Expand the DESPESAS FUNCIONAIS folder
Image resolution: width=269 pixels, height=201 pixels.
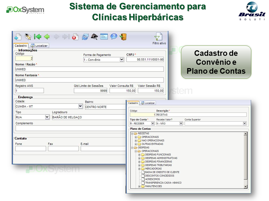tap(139, 155)
